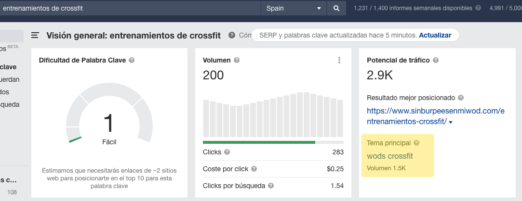This screenshot has width=522, height=201.
Task: Click help icon next to Potencial de tráfico
Action: point(436,61)
